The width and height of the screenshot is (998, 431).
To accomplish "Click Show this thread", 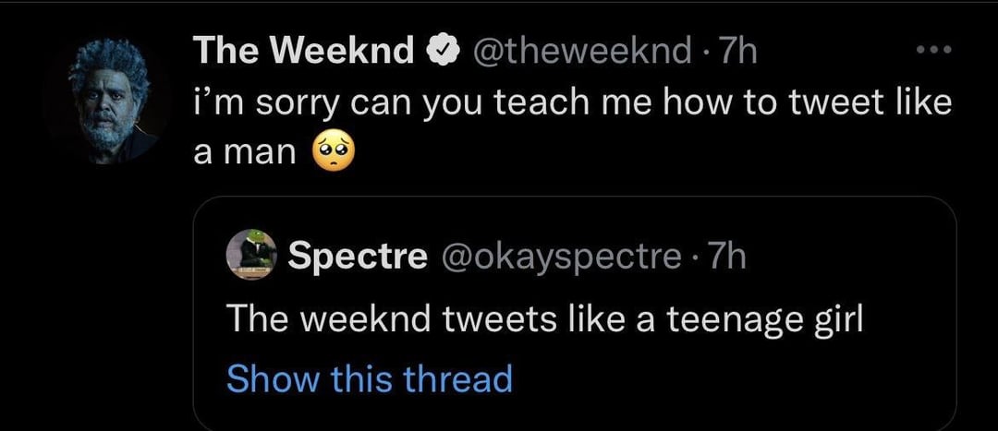I will (x=369, y=378).
